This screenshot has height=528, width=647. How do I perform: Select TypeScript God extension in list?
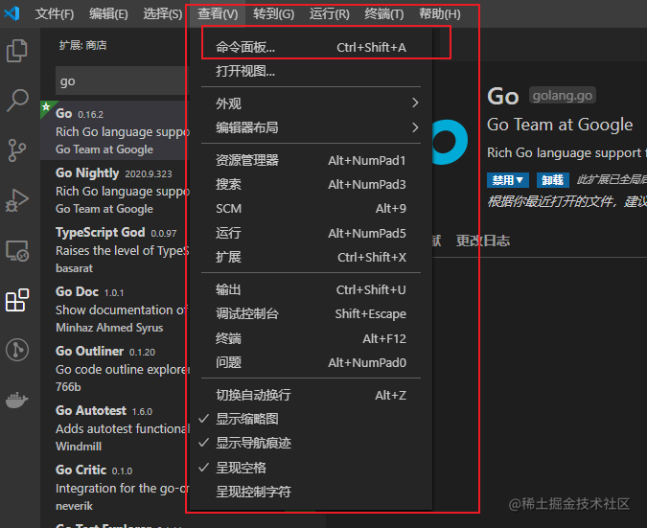pos(115,249)
